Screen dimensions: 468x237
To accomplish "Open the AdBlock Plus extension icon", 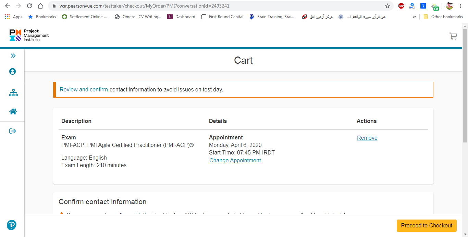I will coord(401,6).
